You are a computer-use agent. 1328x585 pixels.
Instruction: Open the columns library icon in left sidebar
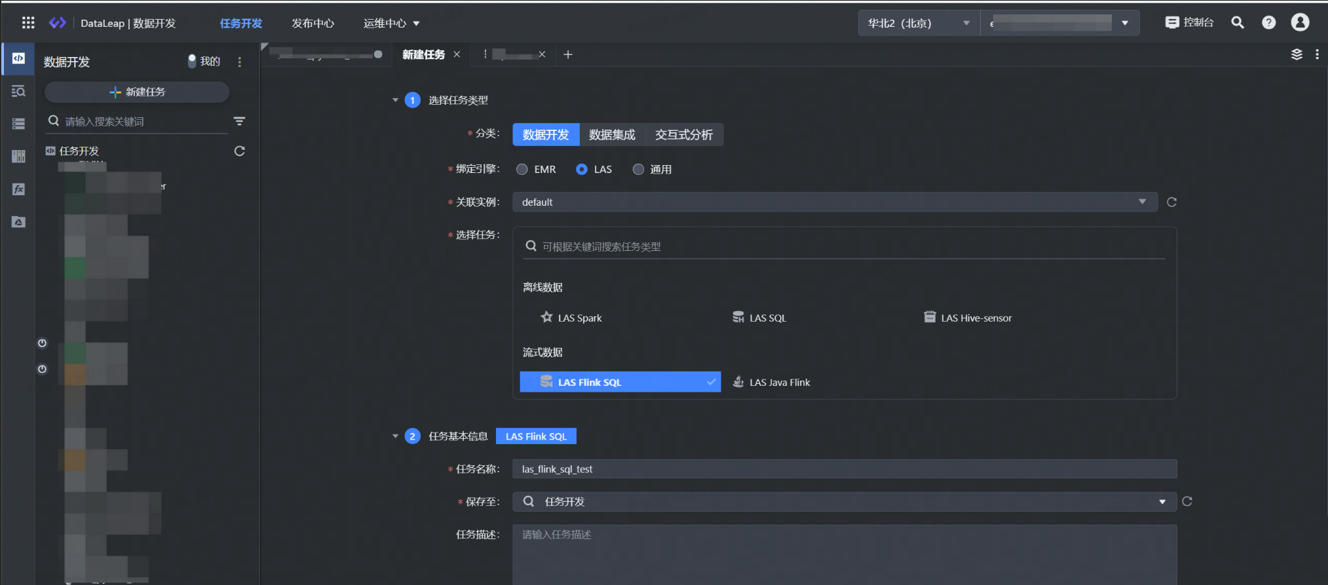(18, 156)
